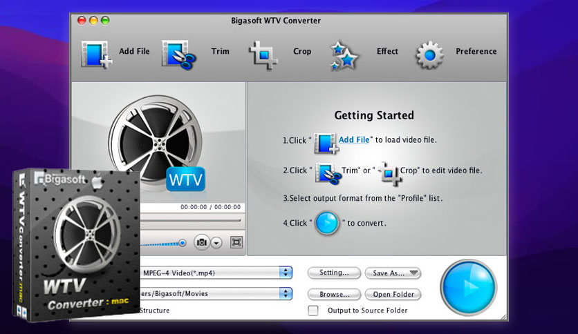Click the WTV film reel preview area
The image size is (578, 334).
(x=158, y=142)
